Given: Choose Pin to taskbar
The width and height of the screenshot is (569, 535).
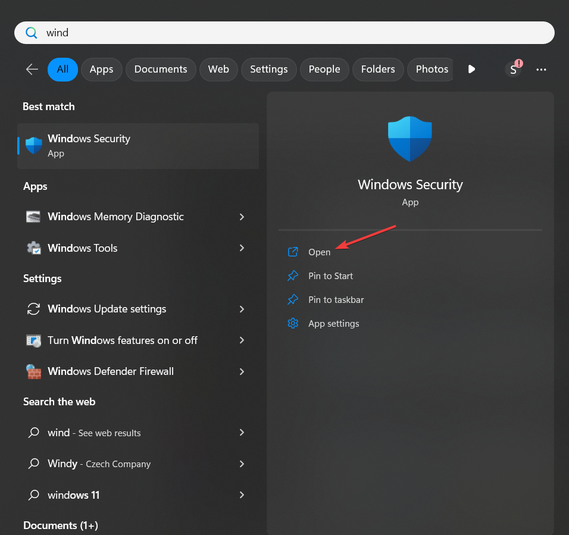Looking at the screenshot, I should [336, 299].
